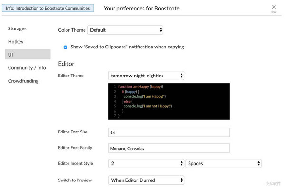The height and width of the screenshot is (190, 285).
Task: Untick the Saved to Clipboard notification checkbox
Action: coord(66,47)
